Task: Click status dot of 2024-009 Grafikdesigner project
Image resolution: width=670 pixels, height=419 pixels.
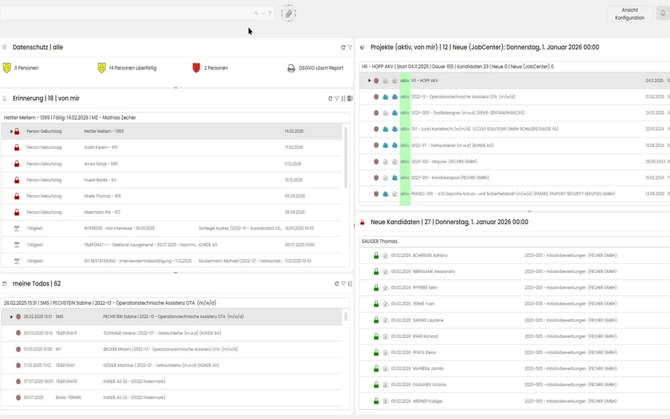Action: click(376, 113)
